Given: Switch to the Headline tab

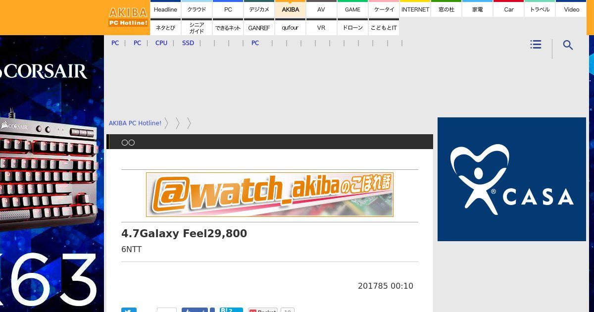Looking at the screenshot, I should 165,9.
